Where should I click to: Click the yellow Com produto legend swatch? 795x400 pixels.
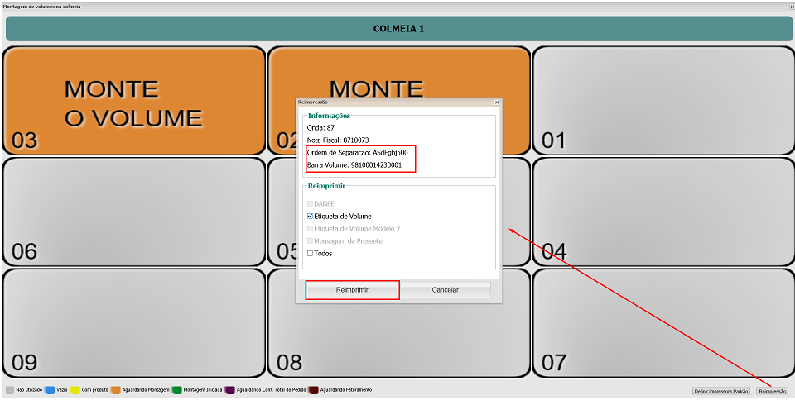pos(75,390)
